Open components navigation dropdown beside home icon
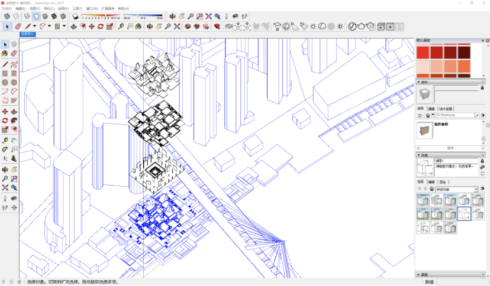Viewport: 490px width, 286px height. pyautogui.click(x=433, y=115)
